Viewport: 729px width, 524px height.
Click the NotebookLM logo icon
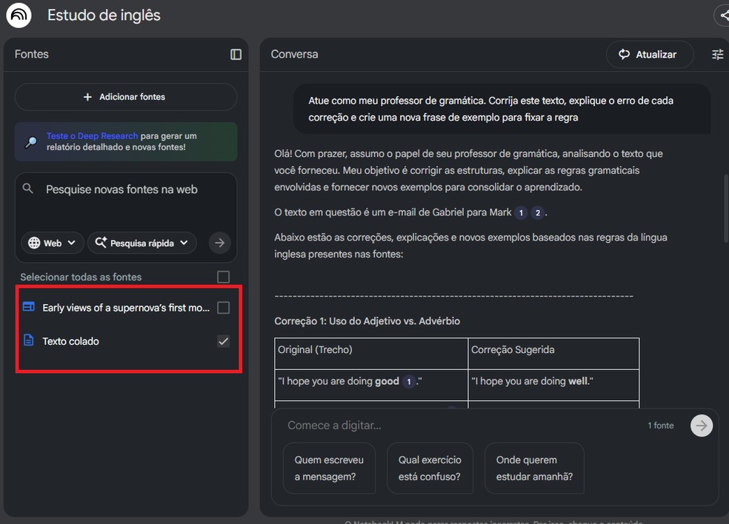[x=19, y=15]
